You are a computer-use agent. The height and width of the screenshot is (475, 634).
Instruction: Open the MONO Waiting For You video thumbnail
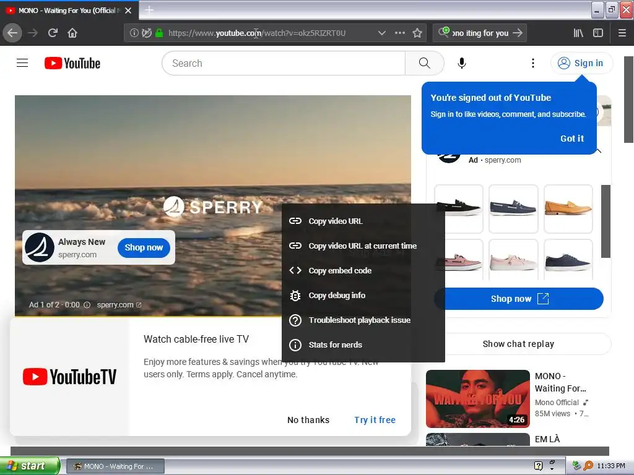[x=477, y=399]
